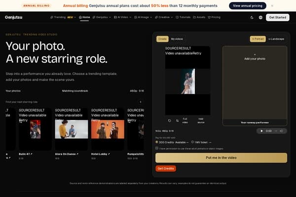Go to the Genjutsu logo homepage
The width and height of the screenshot is (296, 197).
point(14,17)
